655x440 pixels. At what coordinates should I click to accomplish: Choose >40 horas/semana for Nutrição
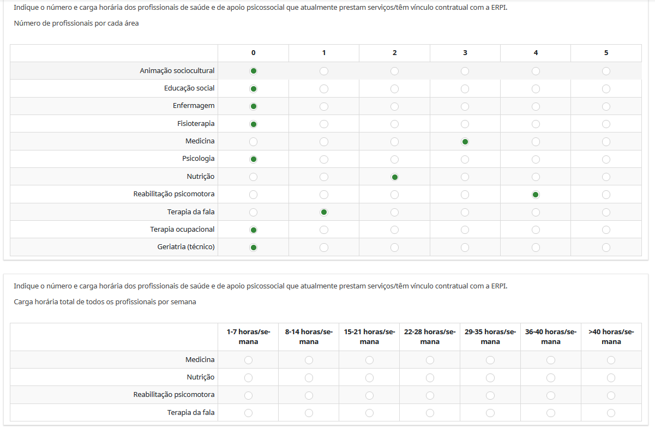tap(611, 377)
